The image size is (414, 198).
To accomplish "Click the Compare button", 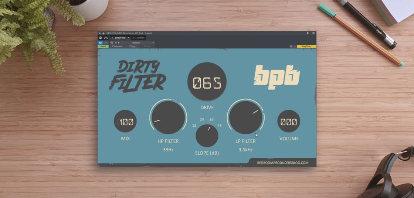I will pos(117,47).
